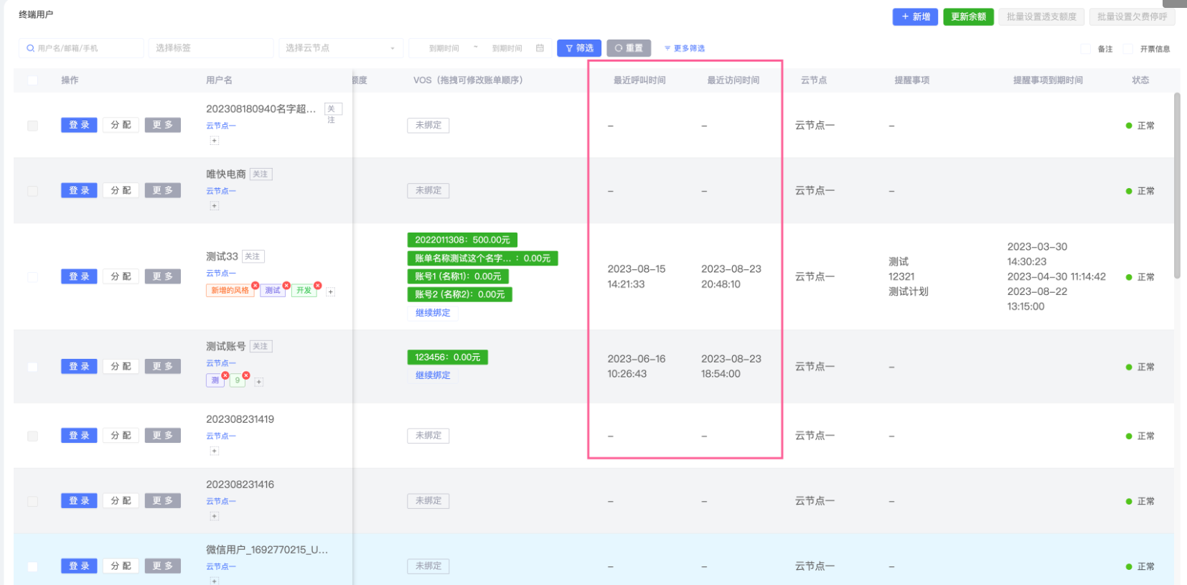Screen dimensions: 1187x585
Task: Remove the 新增的风格 tag from 测试33
Action: [x=255, y=285]
